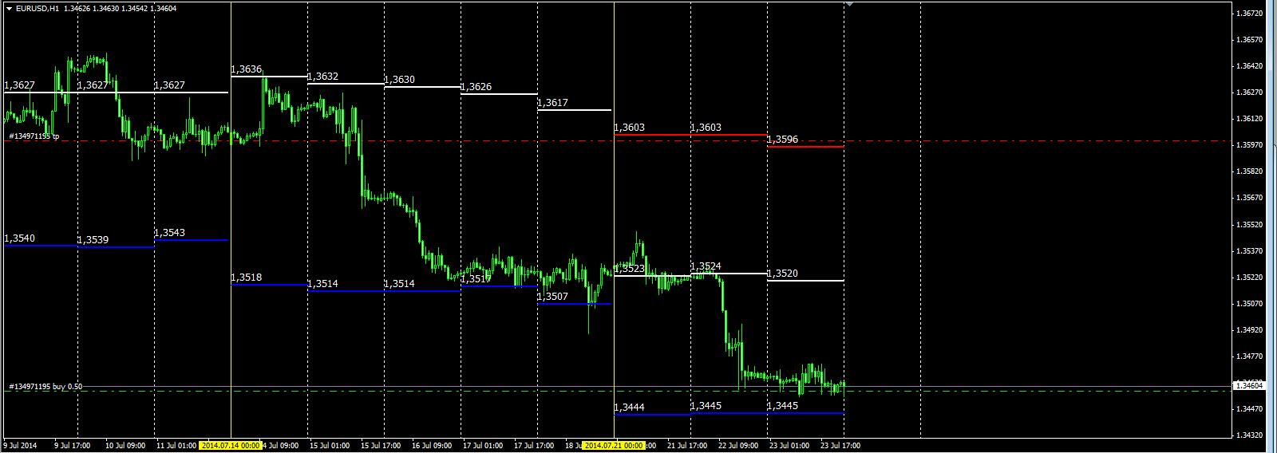Select the 1,3543 support level label
The image size is (1277, 453).
[170, 233]
